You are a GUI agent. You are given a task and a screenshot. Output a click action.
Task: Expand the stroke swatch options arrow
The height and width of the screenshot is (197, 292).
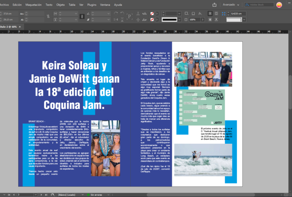157,20
